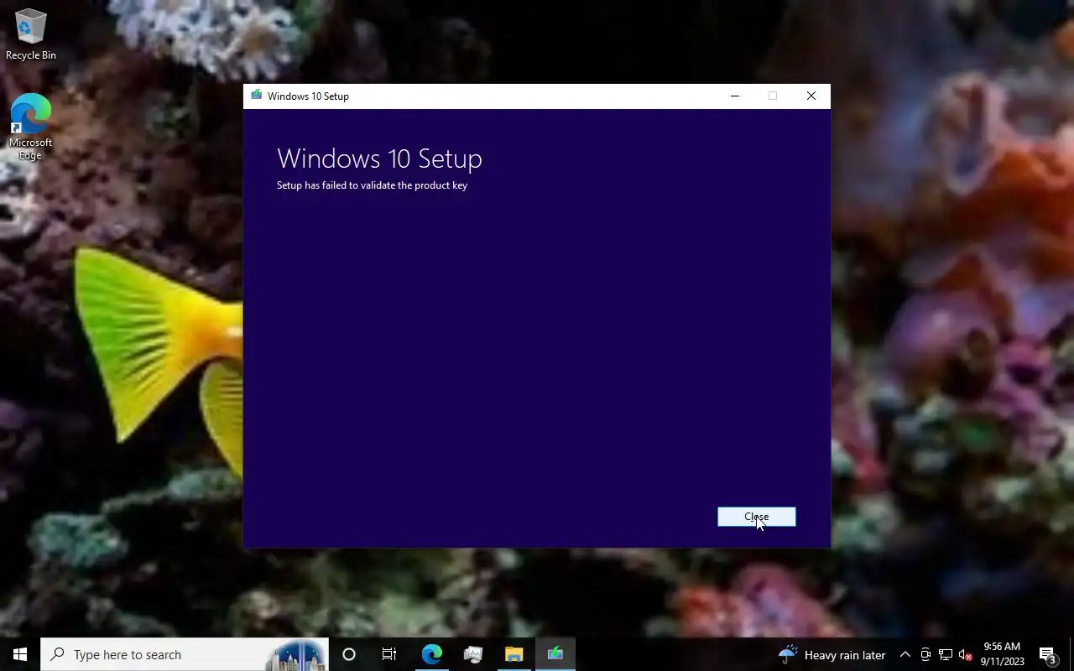Click the 'Windows 10 Setup' heading
The image size is (1074, 671).
379,159
